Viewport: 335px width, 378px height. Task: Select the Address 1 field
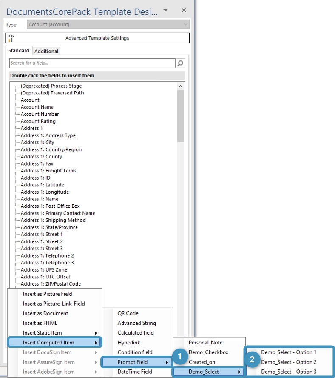31,128
